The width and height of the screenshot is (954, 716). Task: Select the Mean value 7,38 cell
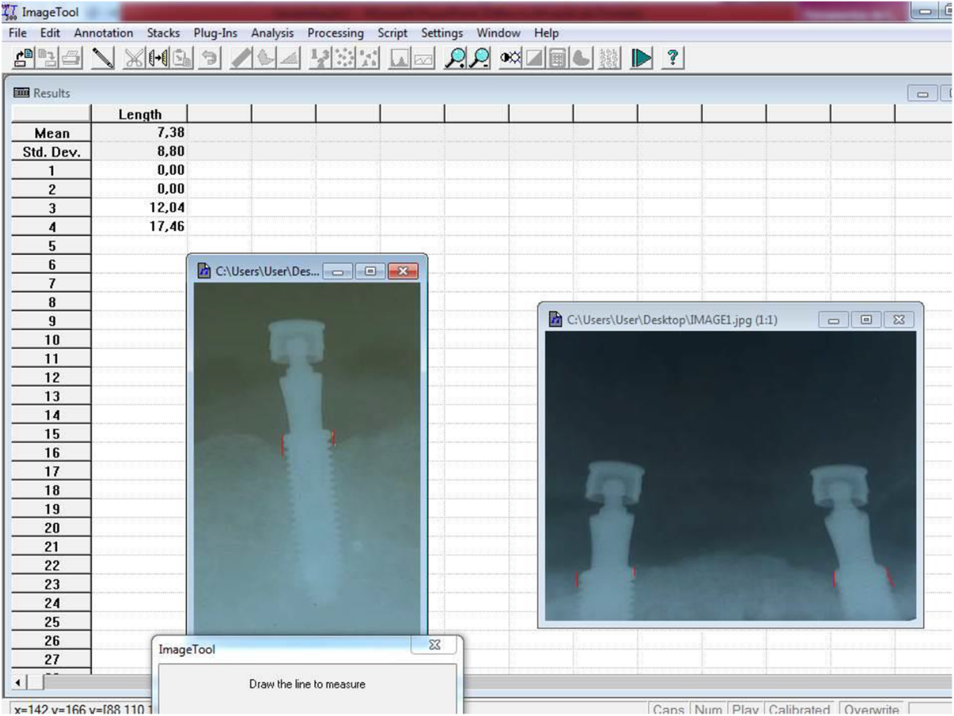(x=139, y=133)
